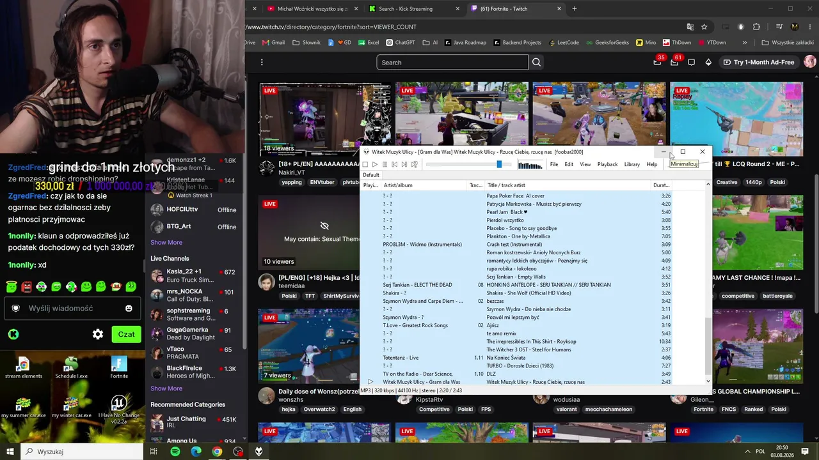
Task: Open the Chrome extensions puzzle icon
Action: [756, 27]
